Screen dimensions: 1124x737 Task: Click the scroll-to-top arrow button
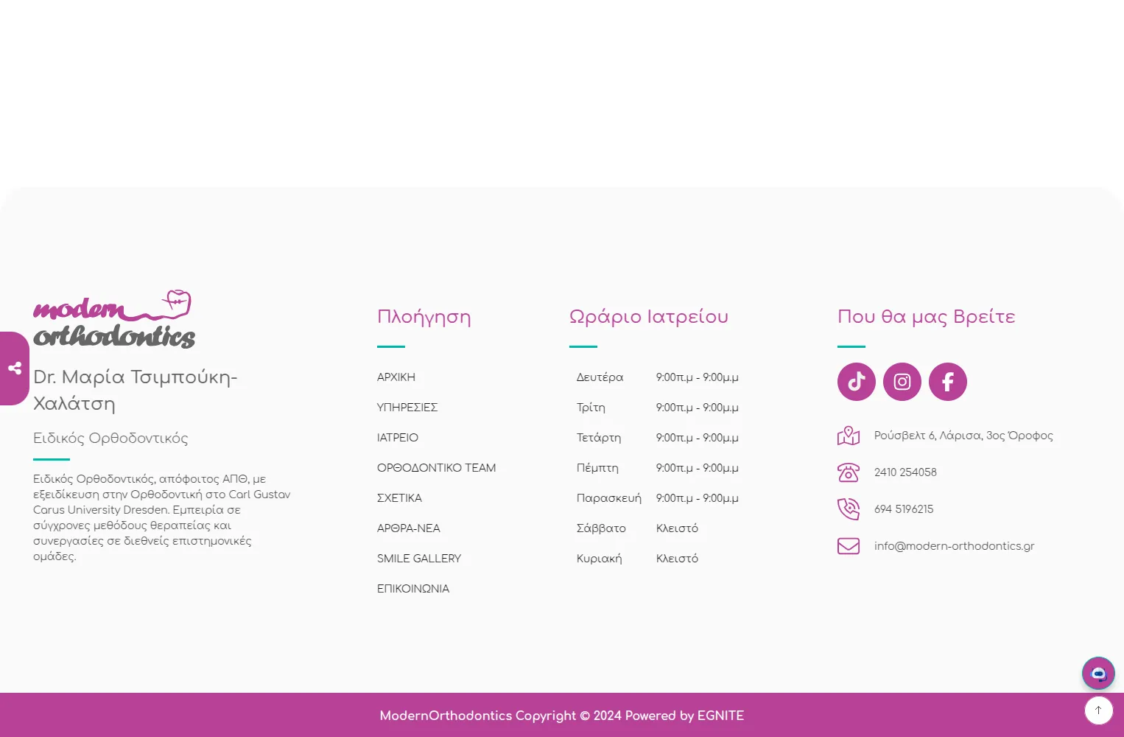(1097, 710)
